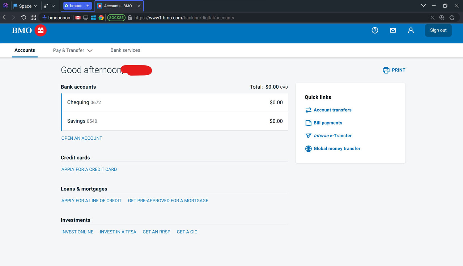This screenshot has width=463, height=266.
Task: Bookmark the page with the star icon
Action: point(452,17)
